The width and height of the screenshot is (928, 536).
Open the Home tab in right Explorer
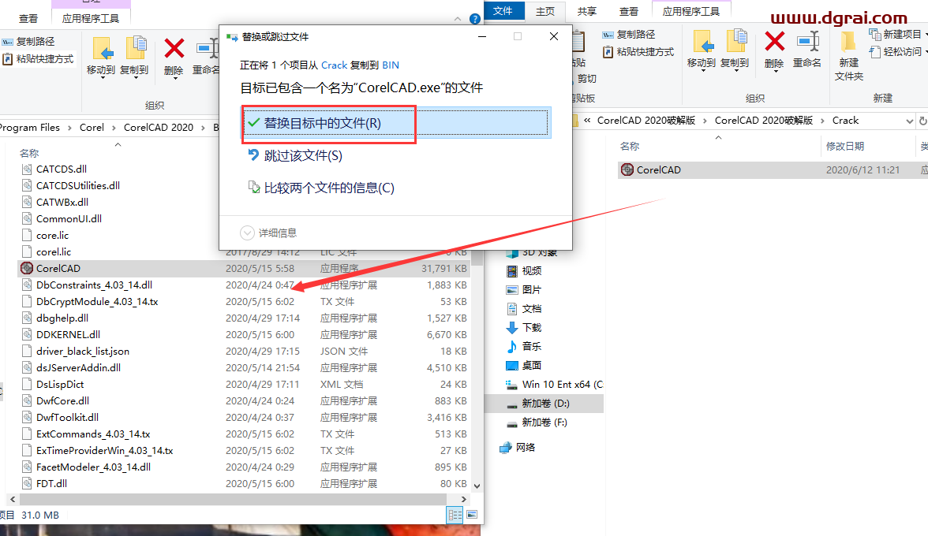(x=545, y=11)
